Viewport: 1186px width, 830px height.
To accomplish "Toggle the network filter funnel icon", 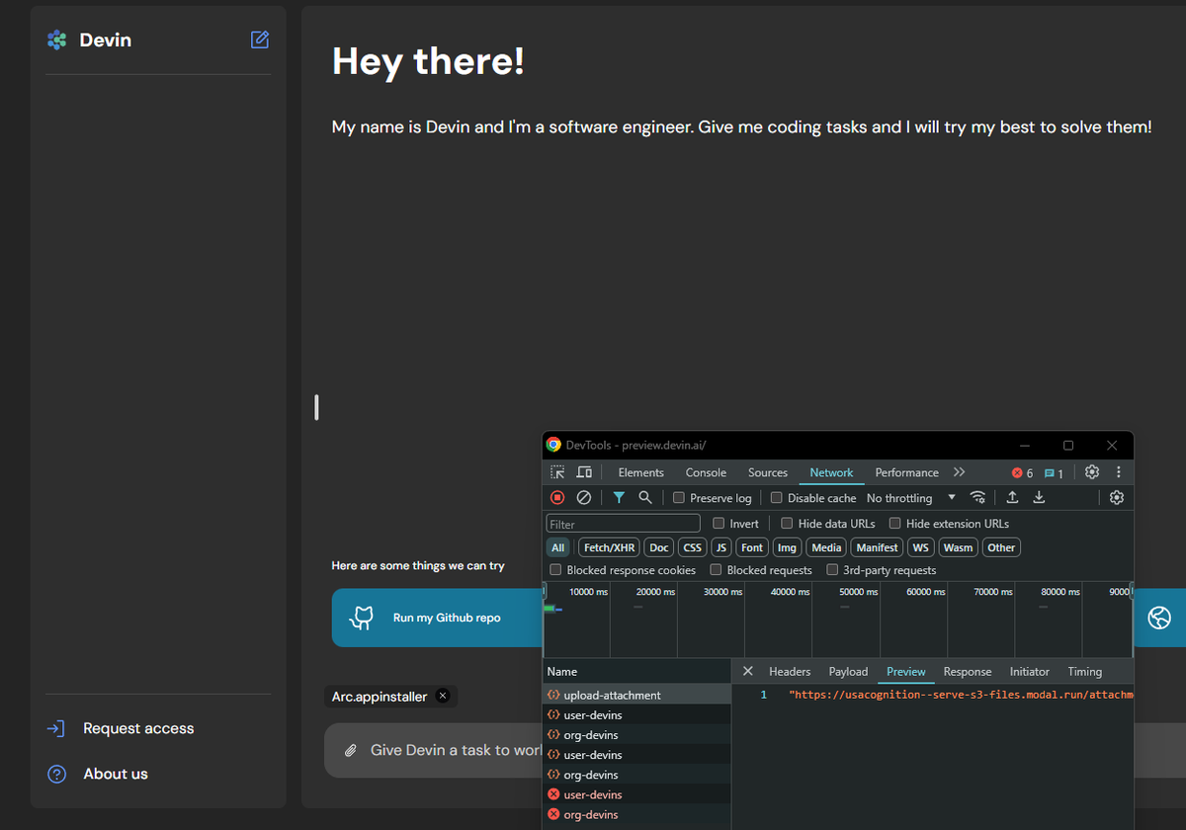I will tap(619, 498).
